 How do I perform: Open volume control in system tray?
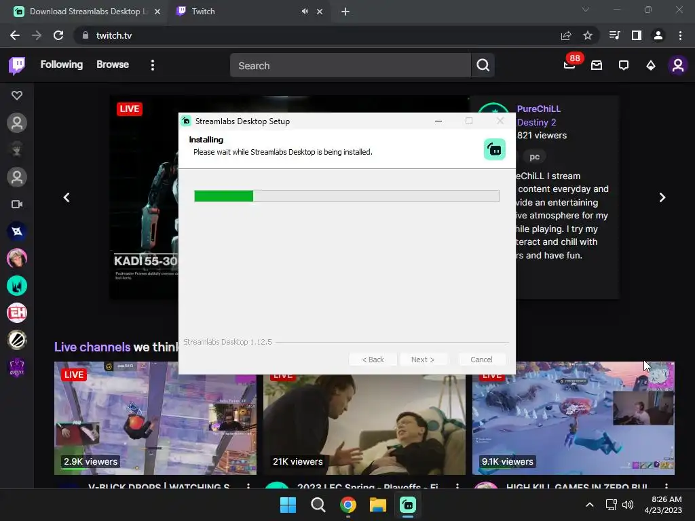click(x=628, y=505)
